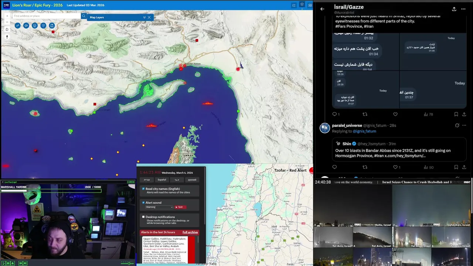The height and width of the screenshot is (266, 473).
Task: Reset map compass orientation
Action: [x=7, y=37]
